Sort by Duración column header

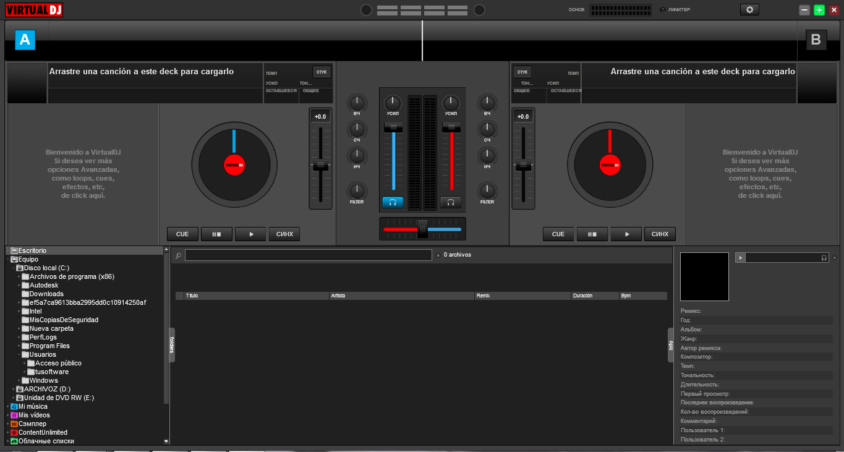pos(595,296)
